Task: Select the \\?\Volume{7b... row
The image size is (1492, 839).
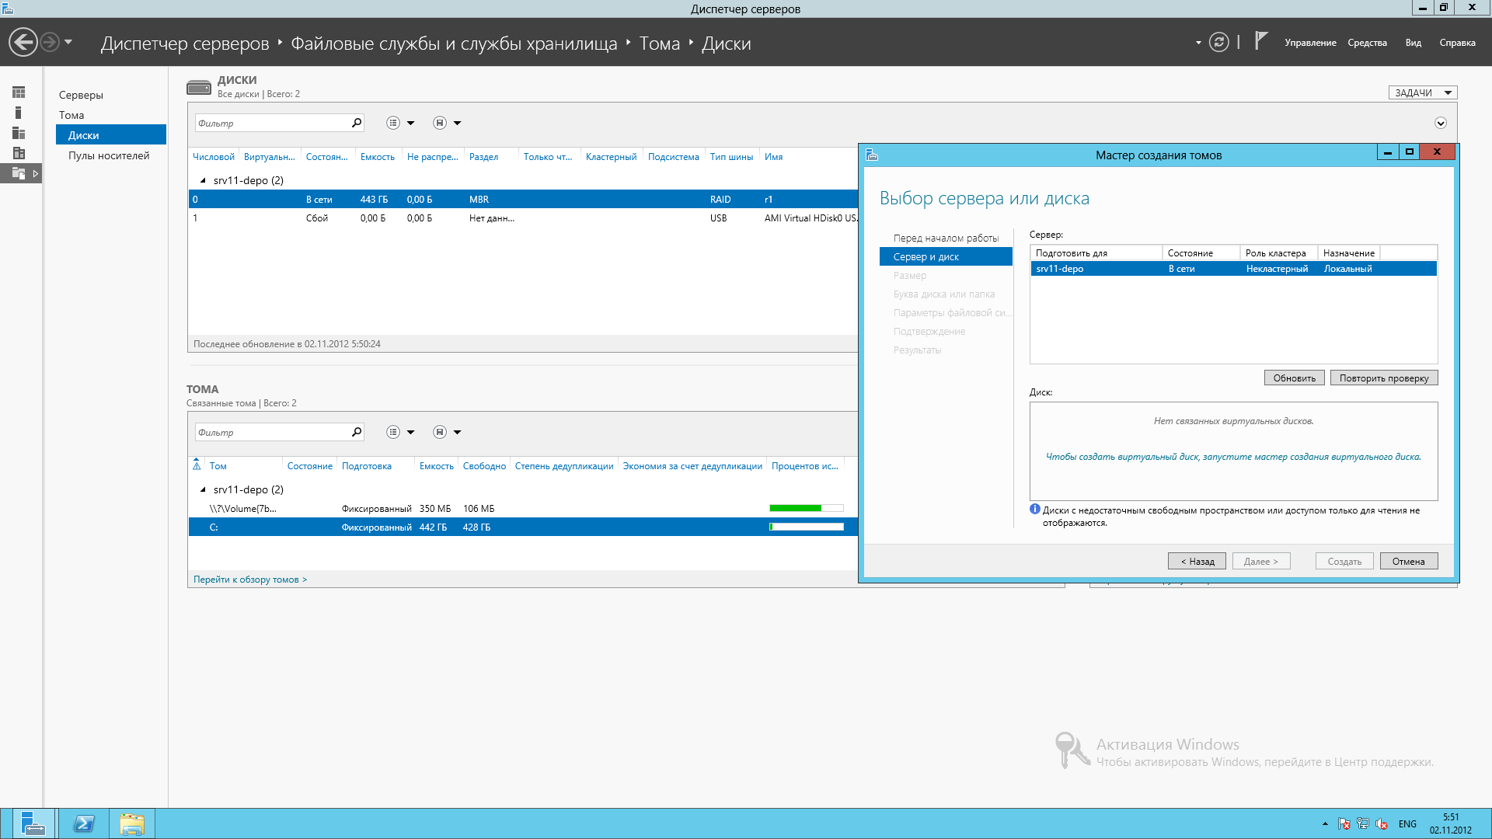Action: click(x=523, y=509)
